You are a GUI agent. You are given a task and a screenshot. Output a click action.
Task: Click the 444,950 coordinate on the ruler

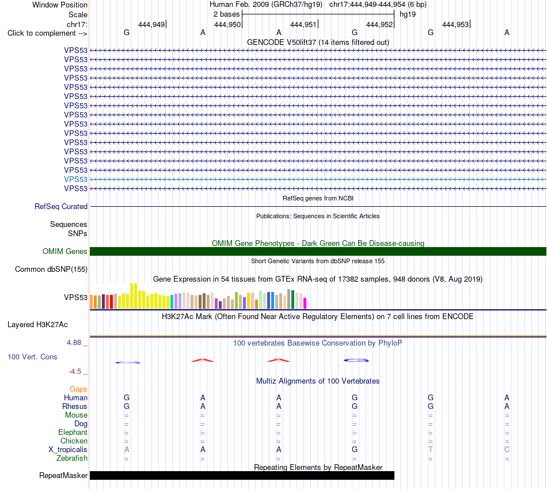tap(227, 24)
